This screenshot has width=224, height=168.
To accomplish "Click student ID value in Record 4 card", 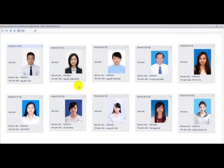I will (x=67, y=125).
